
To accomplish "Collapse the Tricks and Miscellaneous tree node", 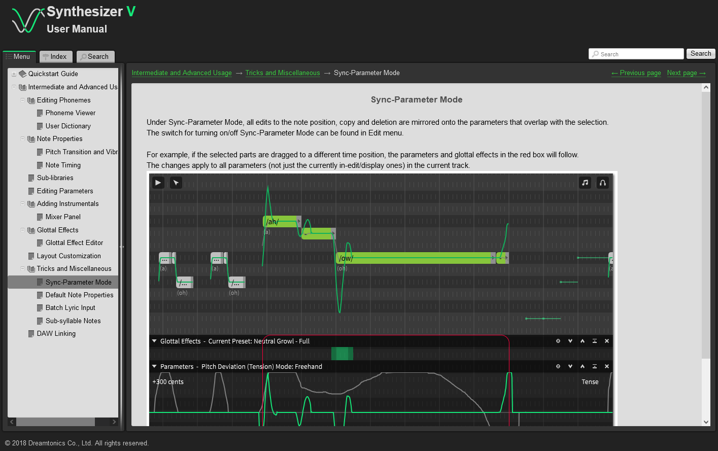I will click(x=22, y=269).
